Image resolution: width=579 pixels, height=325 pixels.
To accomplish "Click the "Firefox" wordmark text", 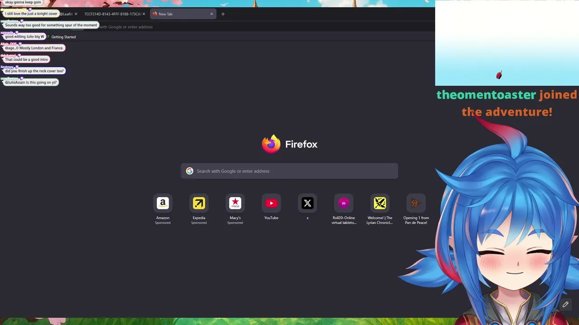I will click(301, 144).
